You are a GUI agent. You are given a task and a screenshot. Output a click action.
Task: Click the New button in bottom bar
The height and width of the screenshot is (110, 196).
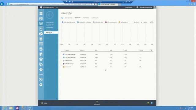click(x=44, y=103)
